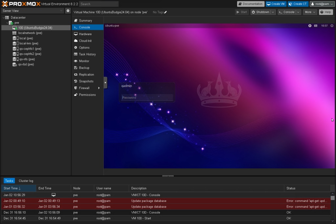Switch to the Cluster log tab
The image size is (336, 224).
[26, 181]
